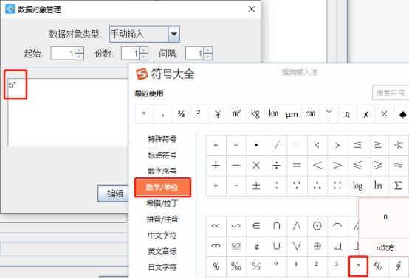The image size is (409, 279).
Task: Insert the per mille symbol
Action: point(236,266)
